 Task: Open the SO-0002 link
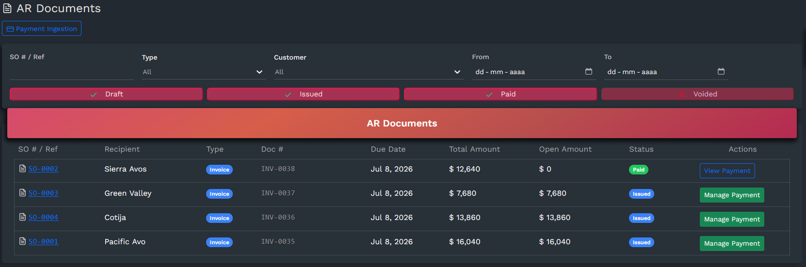point(43,169)
